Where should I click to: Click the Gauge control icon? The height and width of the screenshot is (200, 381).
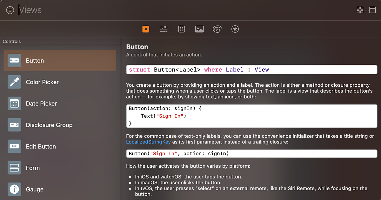pos(14,189)
